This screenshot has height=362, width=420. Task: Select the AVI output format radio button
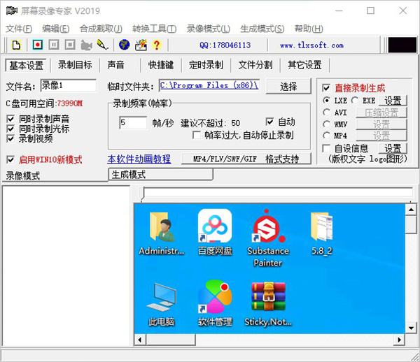pos(327,113)
